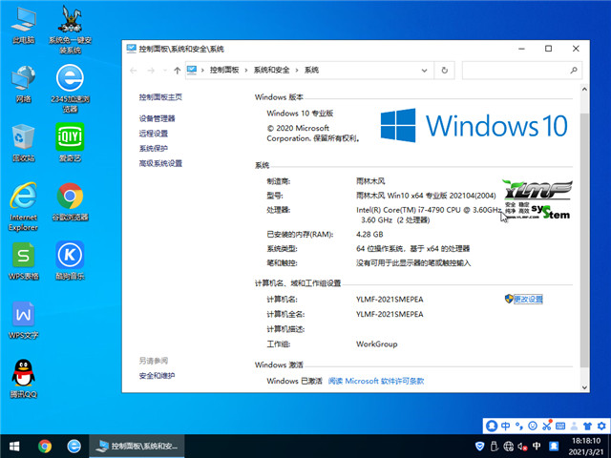This screenshot has height=458, width=611.
Task: Open the Windows Start menu
Action: pos(14,446)
